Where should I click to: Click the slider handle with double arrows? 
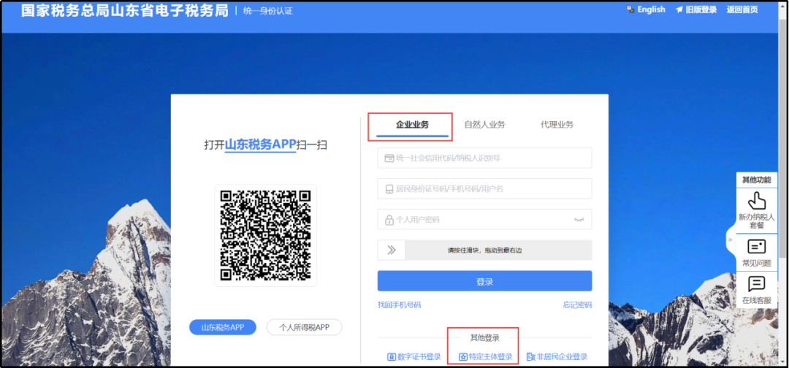click(392, 250)
